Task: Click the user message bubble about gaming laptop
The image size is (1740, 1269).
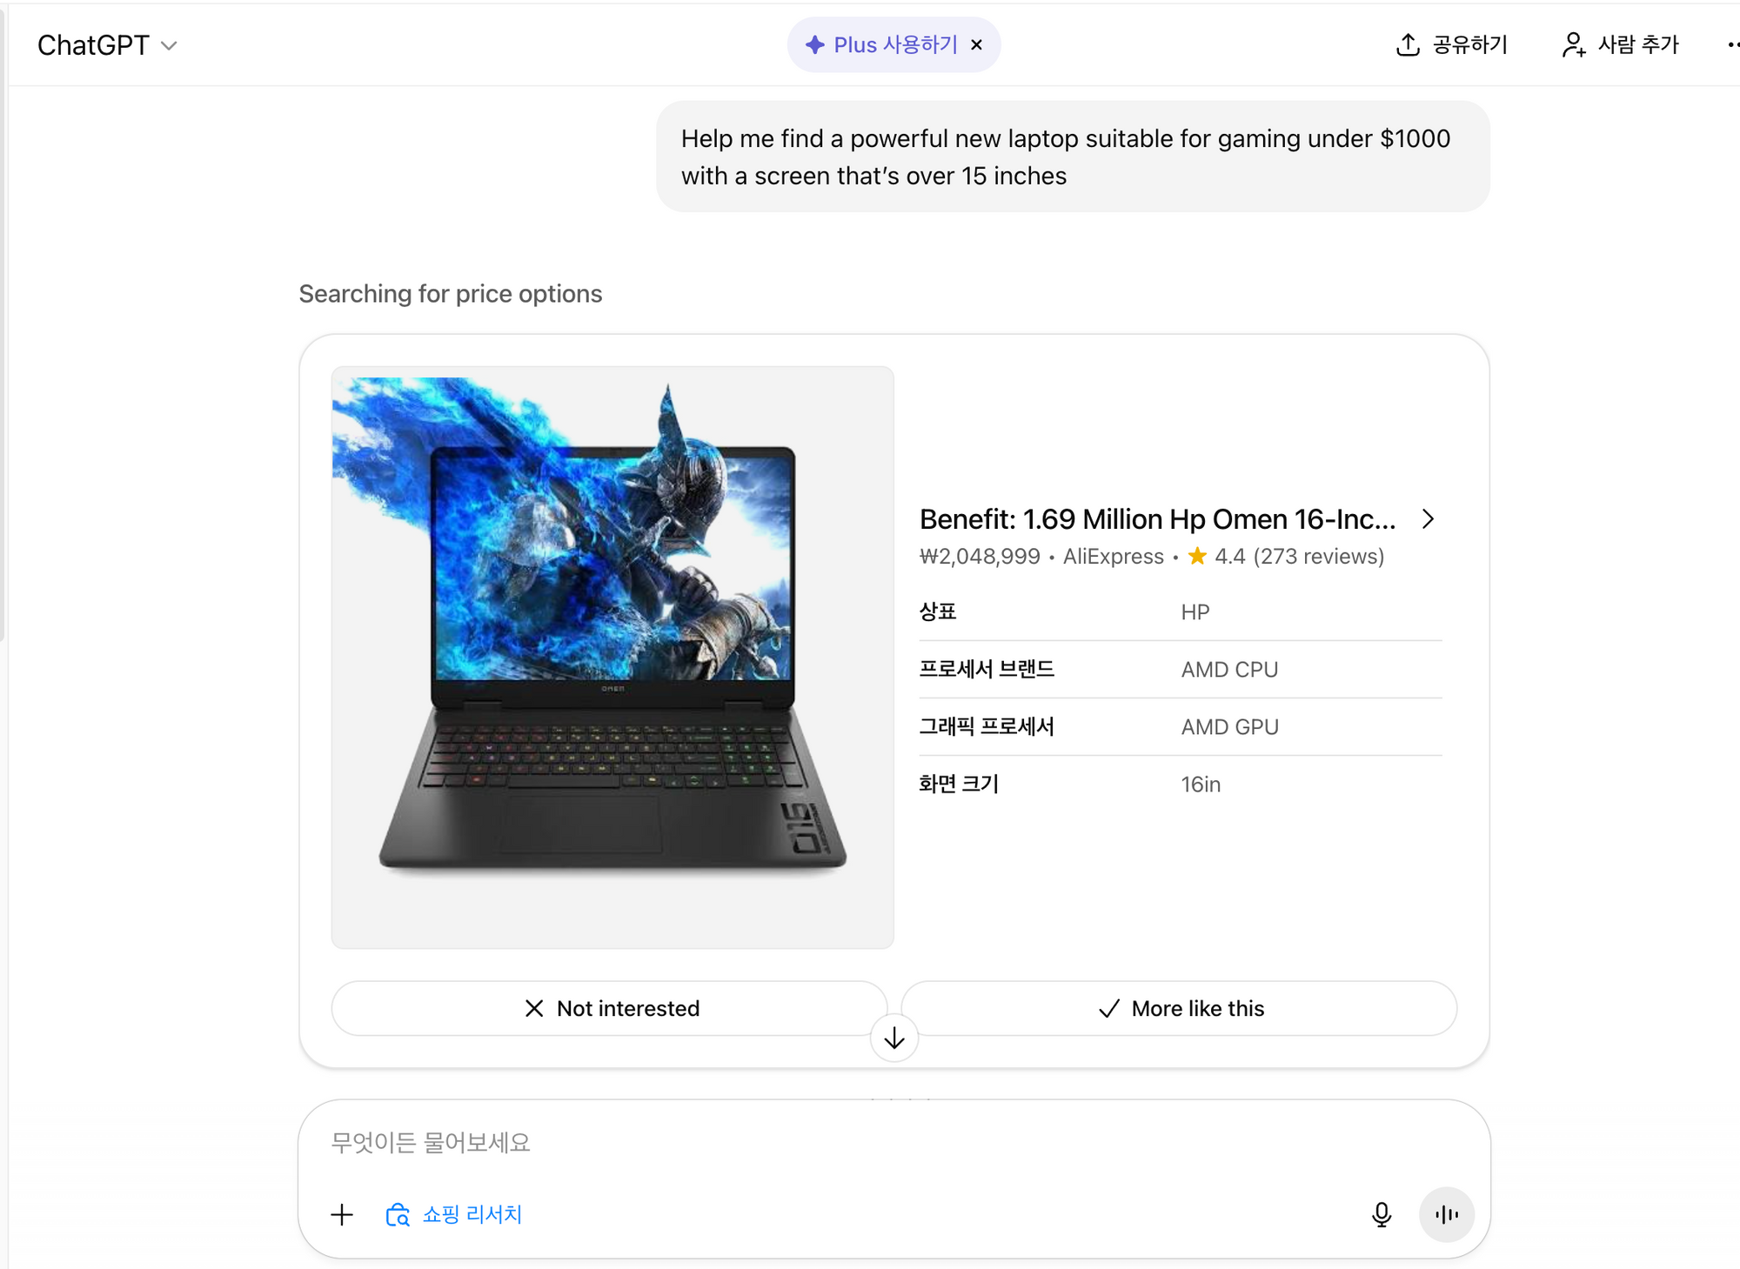Action: (x=1073, y=157)
